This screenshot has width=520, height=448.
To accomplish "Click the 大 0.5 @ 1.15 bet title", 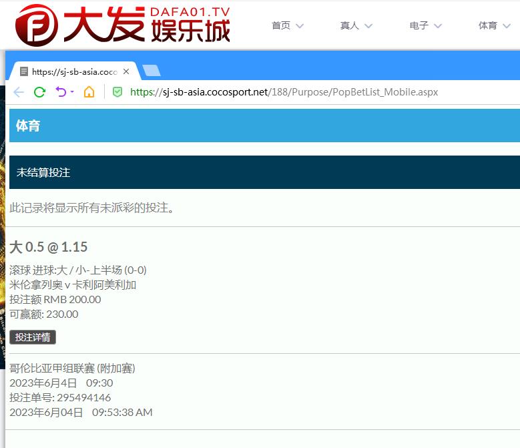I will click(x=48, y=247).
